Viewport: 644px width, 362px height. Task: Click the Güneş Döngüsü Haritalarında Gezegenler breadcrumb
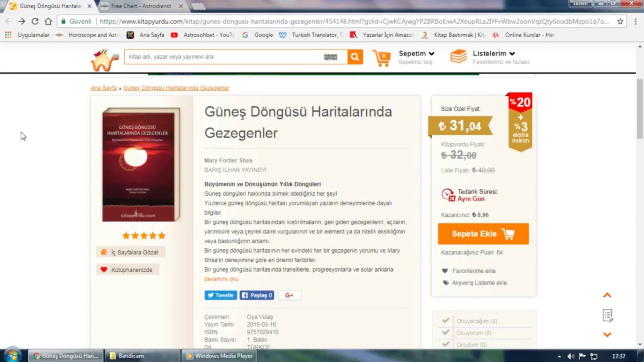(176, 88)
